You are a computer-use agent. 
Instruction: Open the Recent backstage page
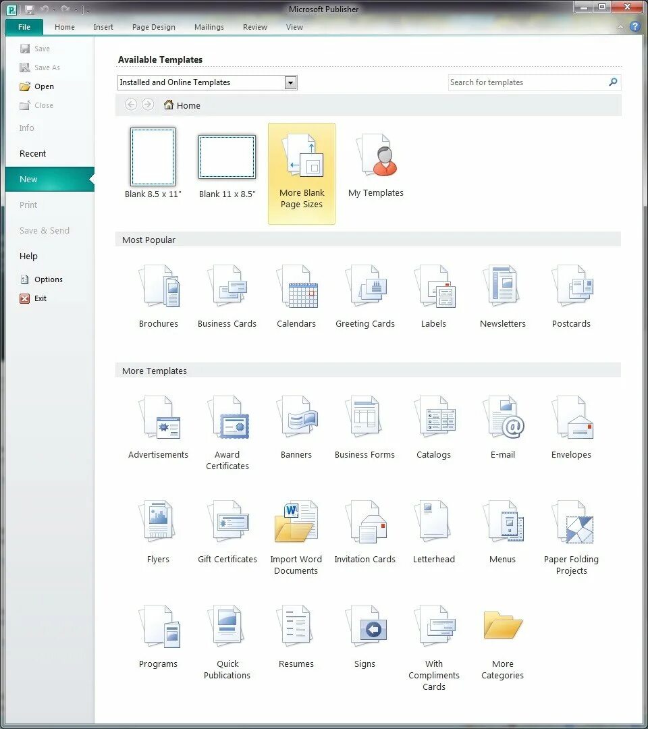(32, 153)
